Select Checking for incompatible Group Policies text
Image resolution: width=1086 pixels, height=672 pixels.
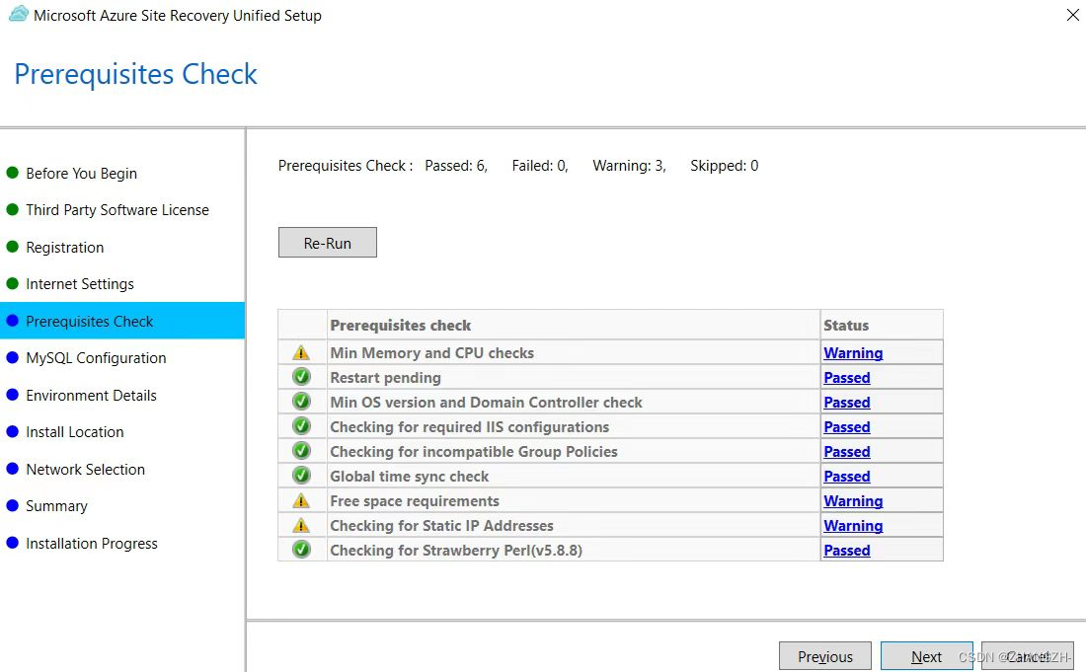pyautogui.click(x=474, y=452)
